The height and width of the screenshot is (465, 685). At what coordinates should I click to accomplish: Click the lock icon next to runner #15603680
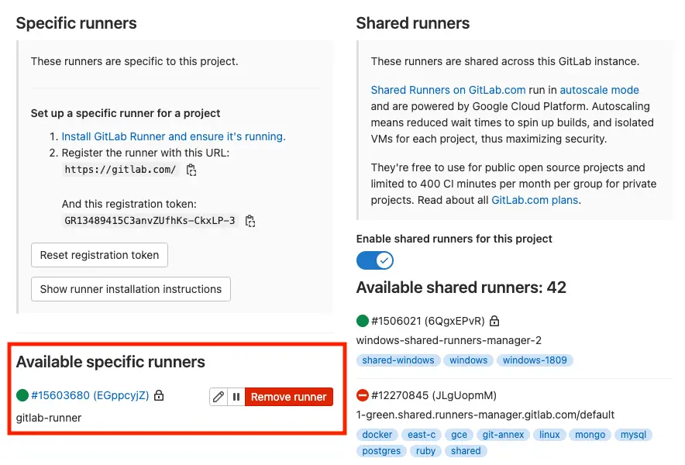click(158, 395)
